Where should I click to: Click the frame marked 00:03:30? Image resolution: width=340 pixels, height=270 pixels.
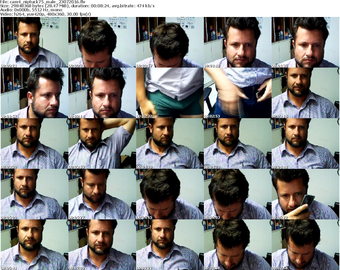[x=34, y=143]
